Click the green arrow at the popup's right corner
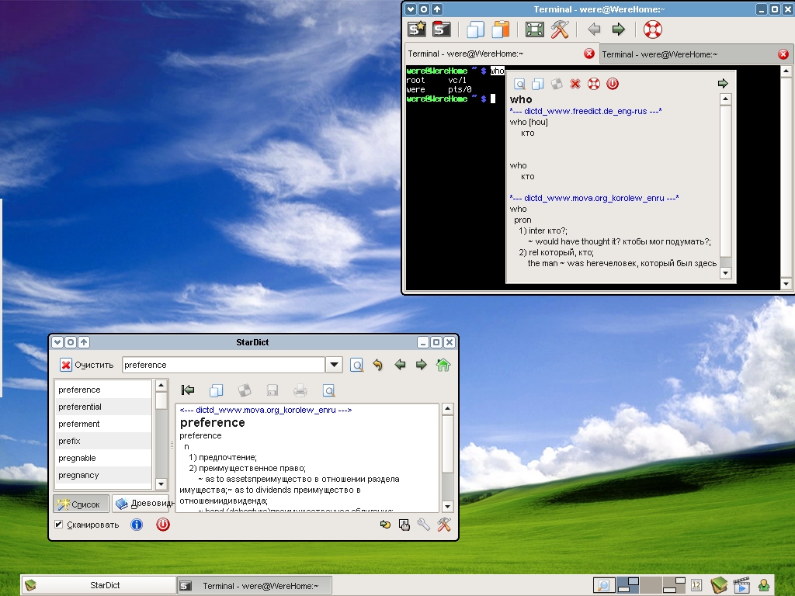Viewport: 795px width, 596px height. (x=723, y=84)
